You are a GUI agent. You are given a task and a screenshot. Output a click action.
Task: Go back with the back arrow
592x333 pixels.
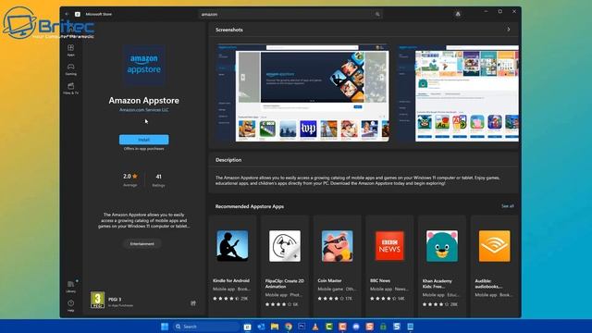click(67, 14)
